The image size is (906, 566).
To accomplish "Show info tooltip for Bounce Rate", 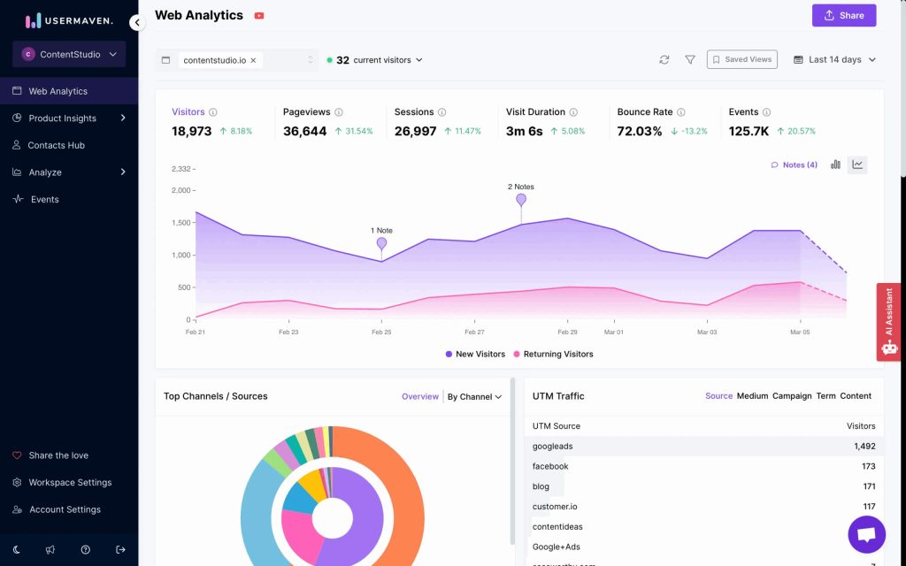I will (680, 112).
